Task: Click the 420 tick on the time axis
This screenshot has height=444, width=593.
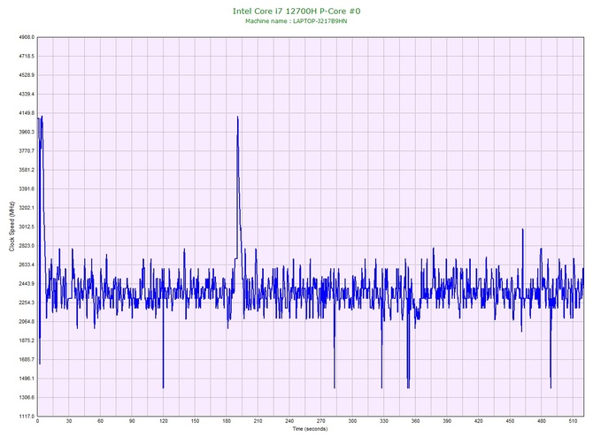Action: tap(479, 421)
